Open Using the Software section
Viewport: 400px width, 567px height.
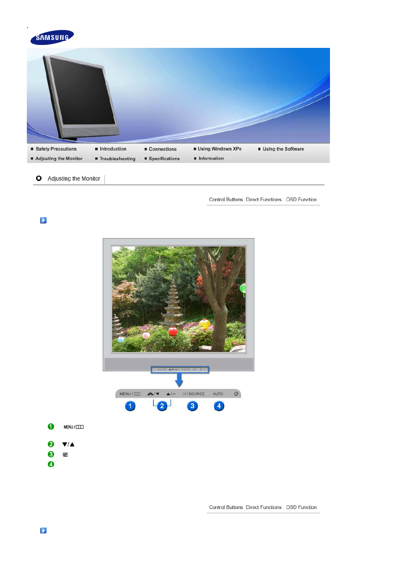(283, 149)
